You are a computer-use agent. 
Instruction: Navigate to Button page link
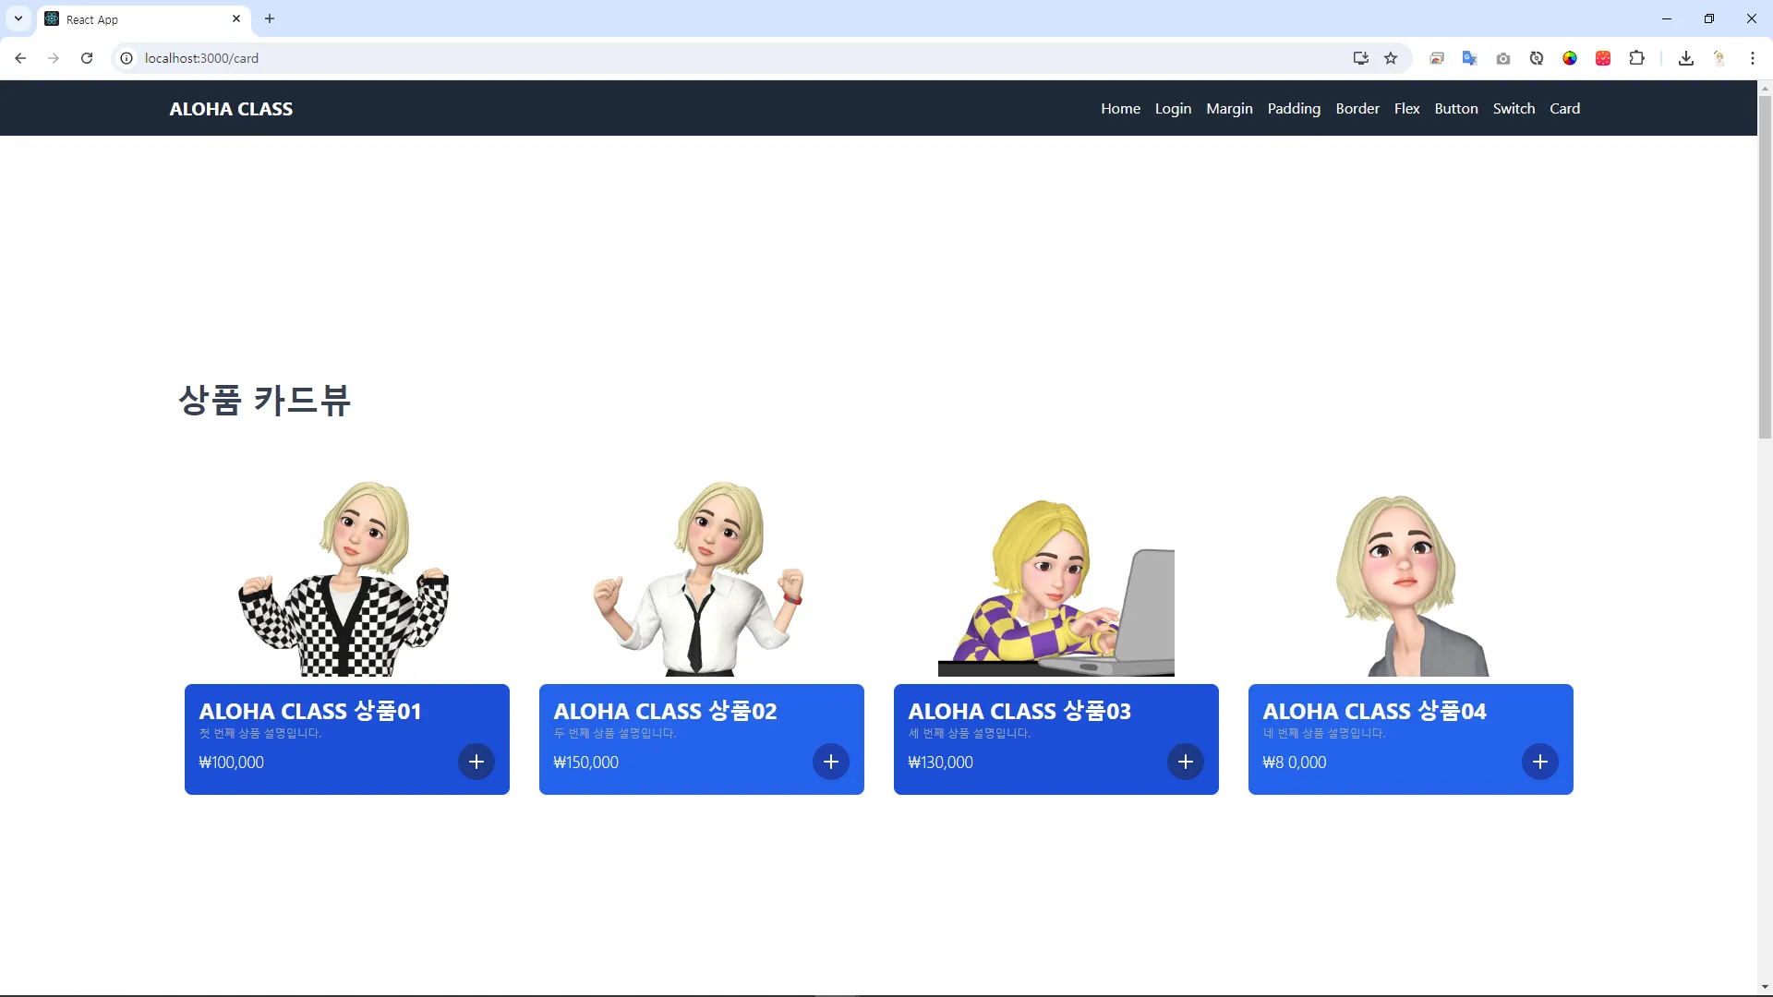1456,109
